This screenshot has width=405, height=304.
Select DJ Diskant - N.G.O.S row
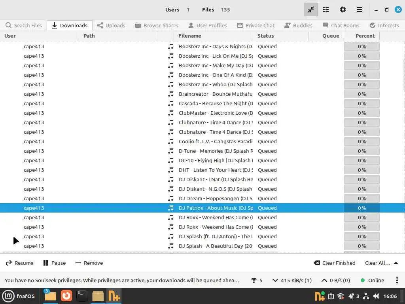[x=202, y=189]
